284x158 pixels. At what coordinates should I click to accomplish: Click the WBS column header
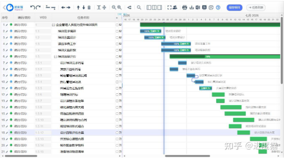43,17
